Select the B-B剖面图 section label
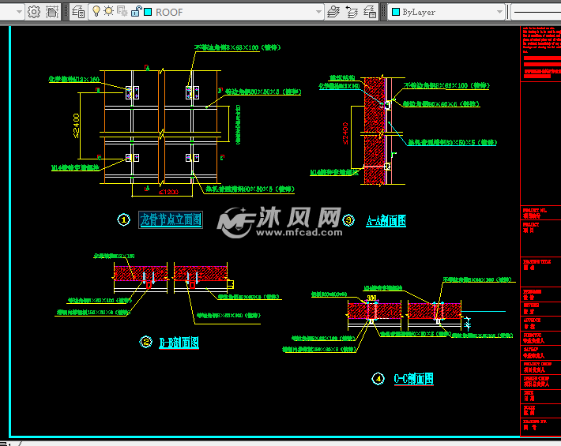 point(179,343)
